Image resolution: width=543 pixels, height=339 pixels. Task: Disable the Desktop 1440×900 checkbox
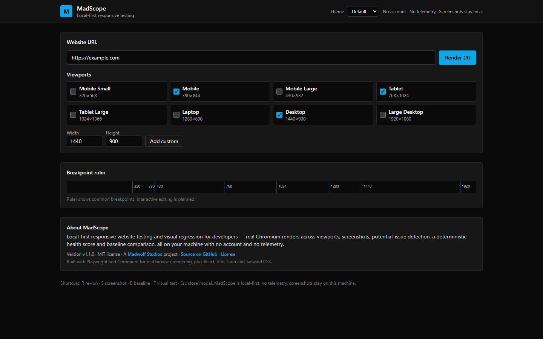pyautogui.click(x=279, y=115)
